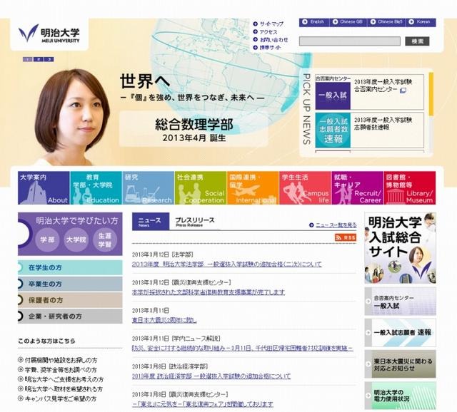Open the 卒業生の方 section
This screenshot has height=412, width=457.
[x=70, y=284]
